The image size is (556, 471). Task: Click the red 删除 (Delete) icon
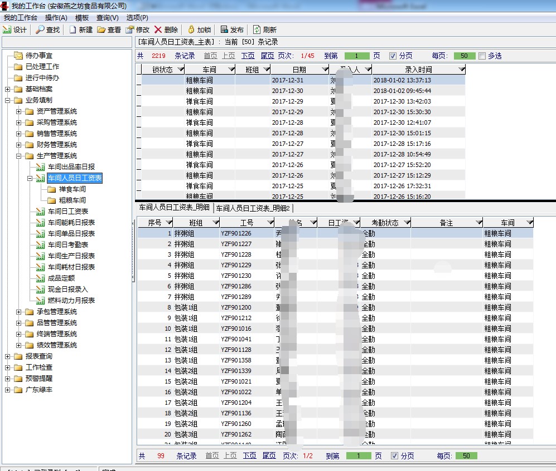coord(158,30)
